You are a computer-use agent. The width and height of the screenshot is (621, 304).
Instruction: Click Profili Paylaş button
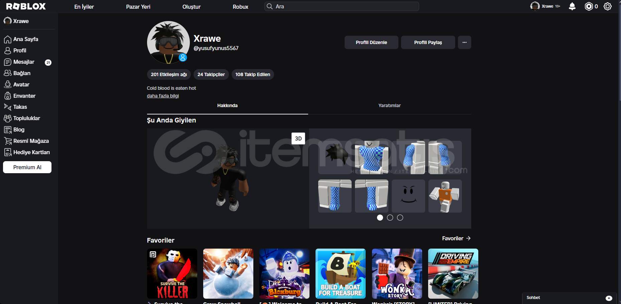point(428,42)
